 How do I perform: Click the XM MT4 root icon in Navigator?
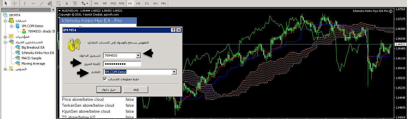click(x=5, y=15)
